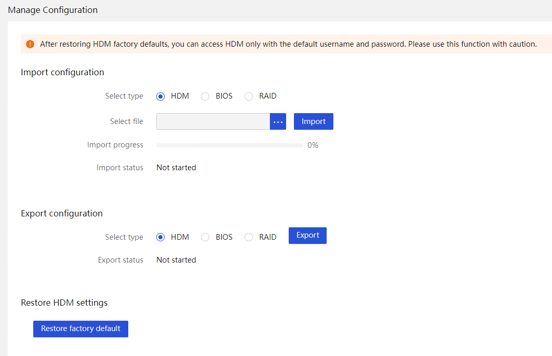
Task: Click the Manage Configuration page title
Action: [x=53, y=10]
